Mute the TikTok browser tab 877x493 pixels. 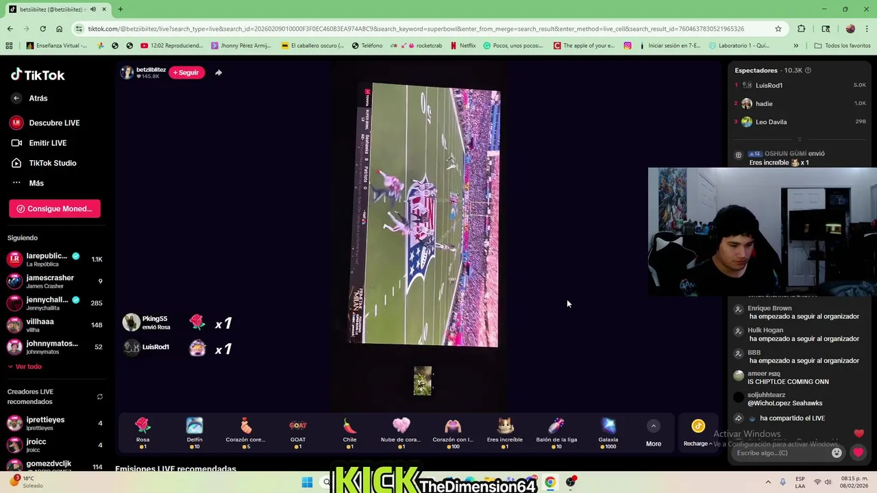tap(93, 10)
